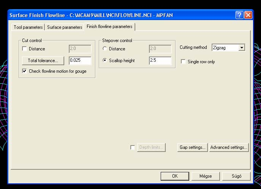Viewport: 261px width, 189px height.
Task: Open the Cutting method Zigzag dropdown
Action: click(242, 48)
